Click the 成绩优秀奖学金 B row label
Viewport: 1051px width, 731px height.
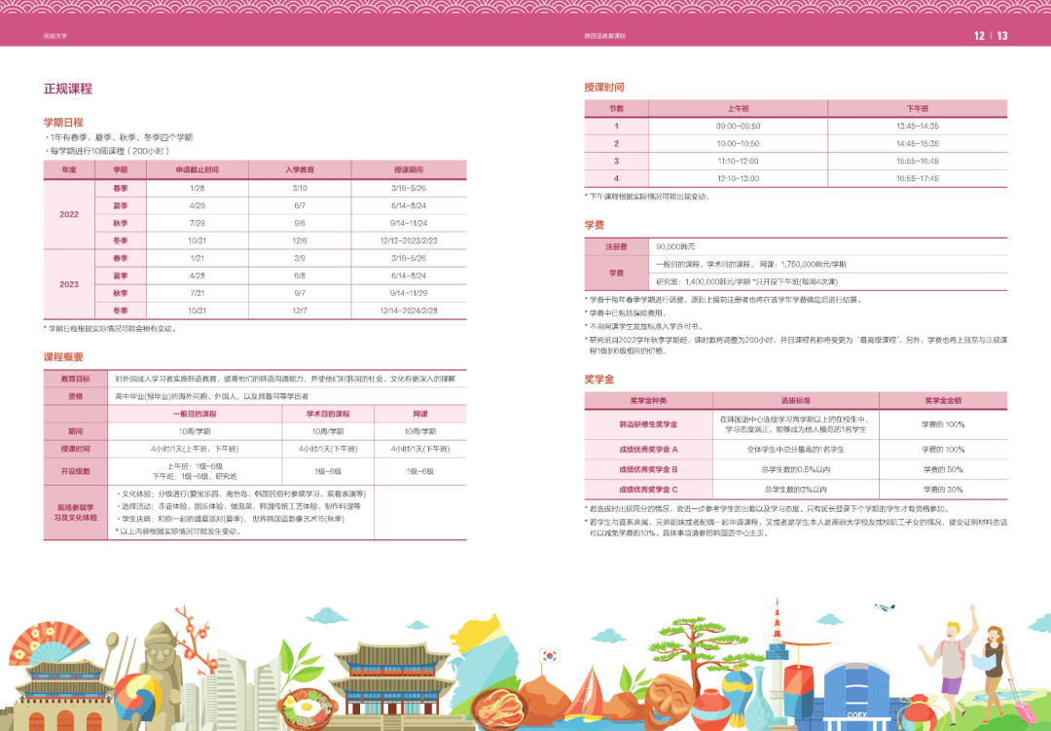648,469
